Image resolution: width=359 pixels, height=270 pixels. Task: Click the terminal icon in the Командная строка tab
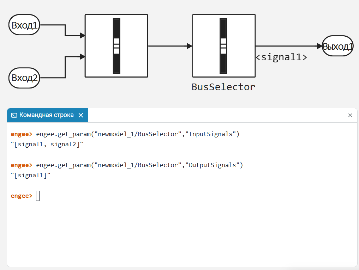tap(14, 115)
